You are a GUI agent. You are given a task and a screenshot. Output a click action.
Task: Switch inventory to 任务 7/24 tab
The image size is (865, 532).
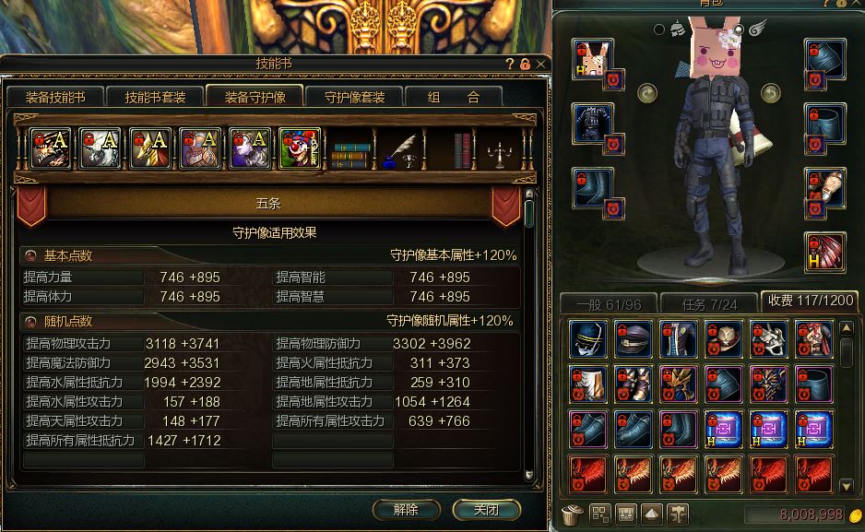point(709,304)
